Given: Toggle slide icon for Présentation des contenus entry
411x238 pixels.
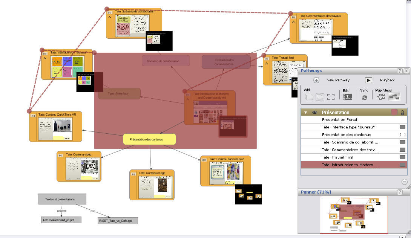Looking at the screenshot, I should (402, 134).
